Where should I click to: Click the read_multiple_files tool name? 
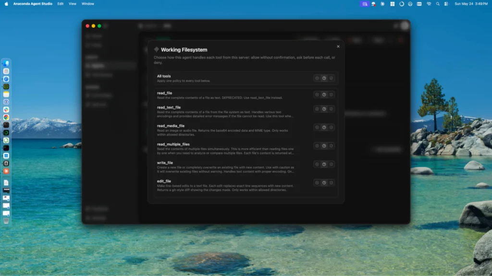coord(173,144)
